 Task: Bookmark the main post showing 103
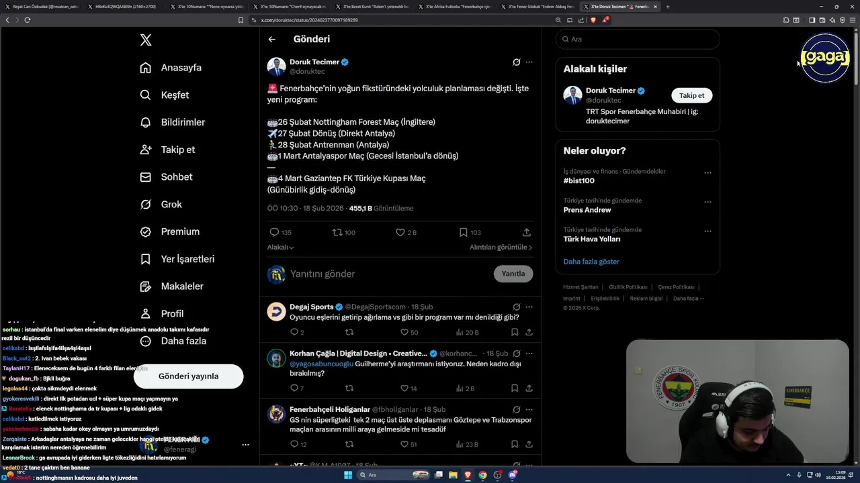tap(464, 232)
